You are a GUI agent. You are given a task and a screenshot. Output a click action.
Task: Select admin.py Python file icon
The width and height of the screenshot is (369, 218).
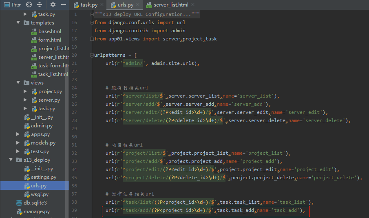click(27, 126)
